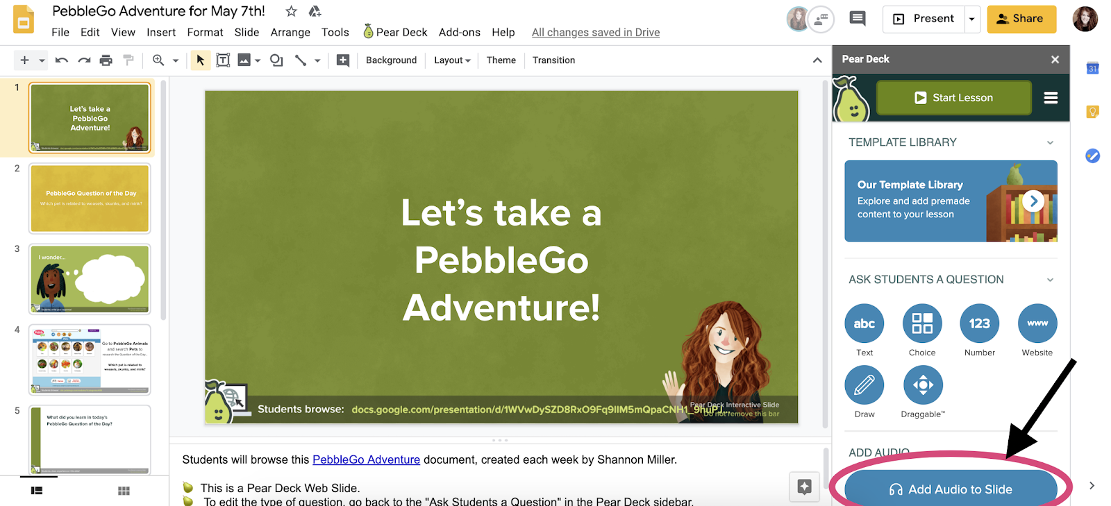The width and height of the screenshot is (1111, 506).
Task: Open the Tools menu
Action: 335,32
